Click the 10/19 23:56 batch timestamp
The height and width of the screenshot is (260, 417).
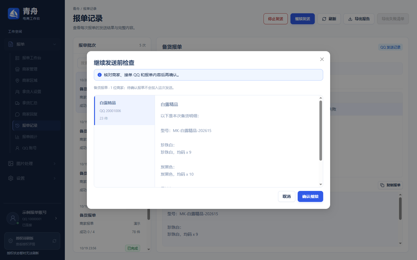point(88,248)
